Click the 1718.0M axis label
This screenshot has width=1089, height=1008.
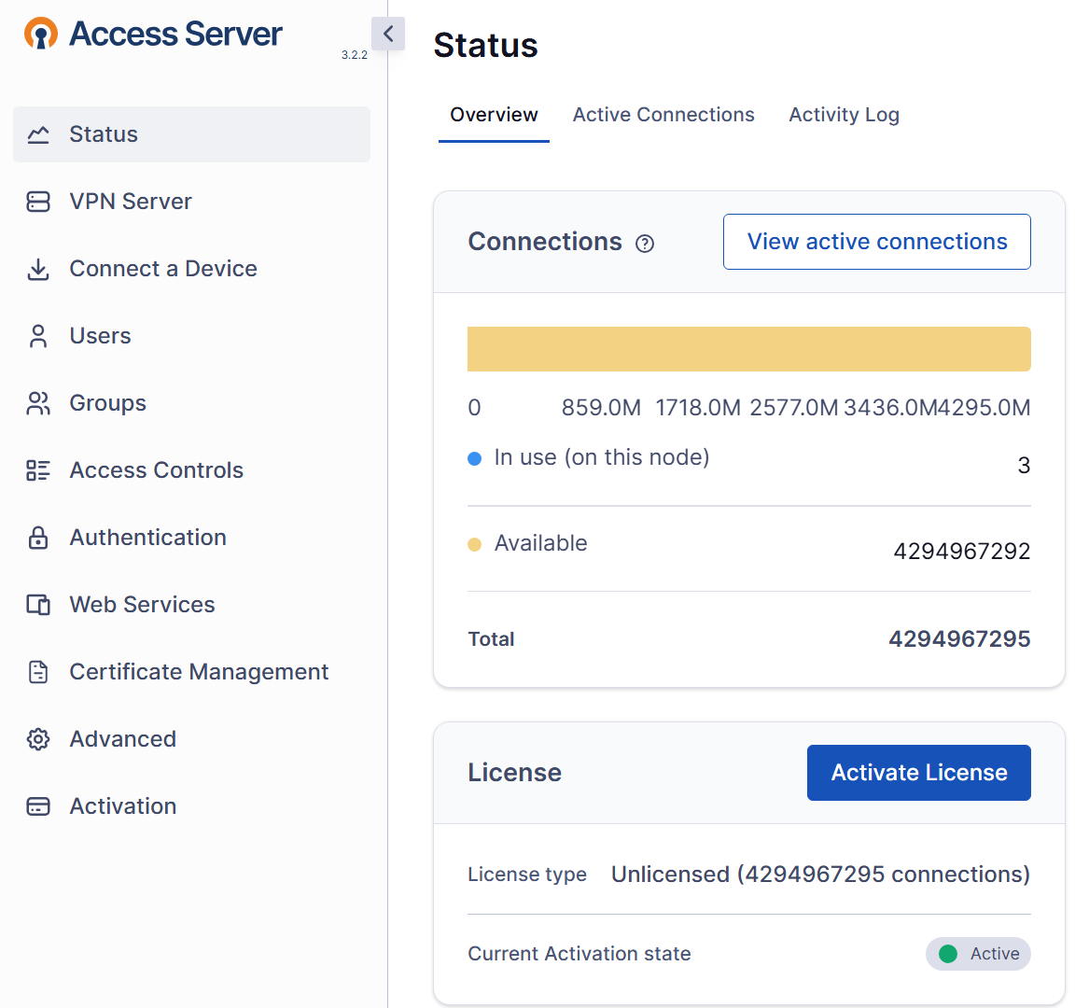click(698, 407)
